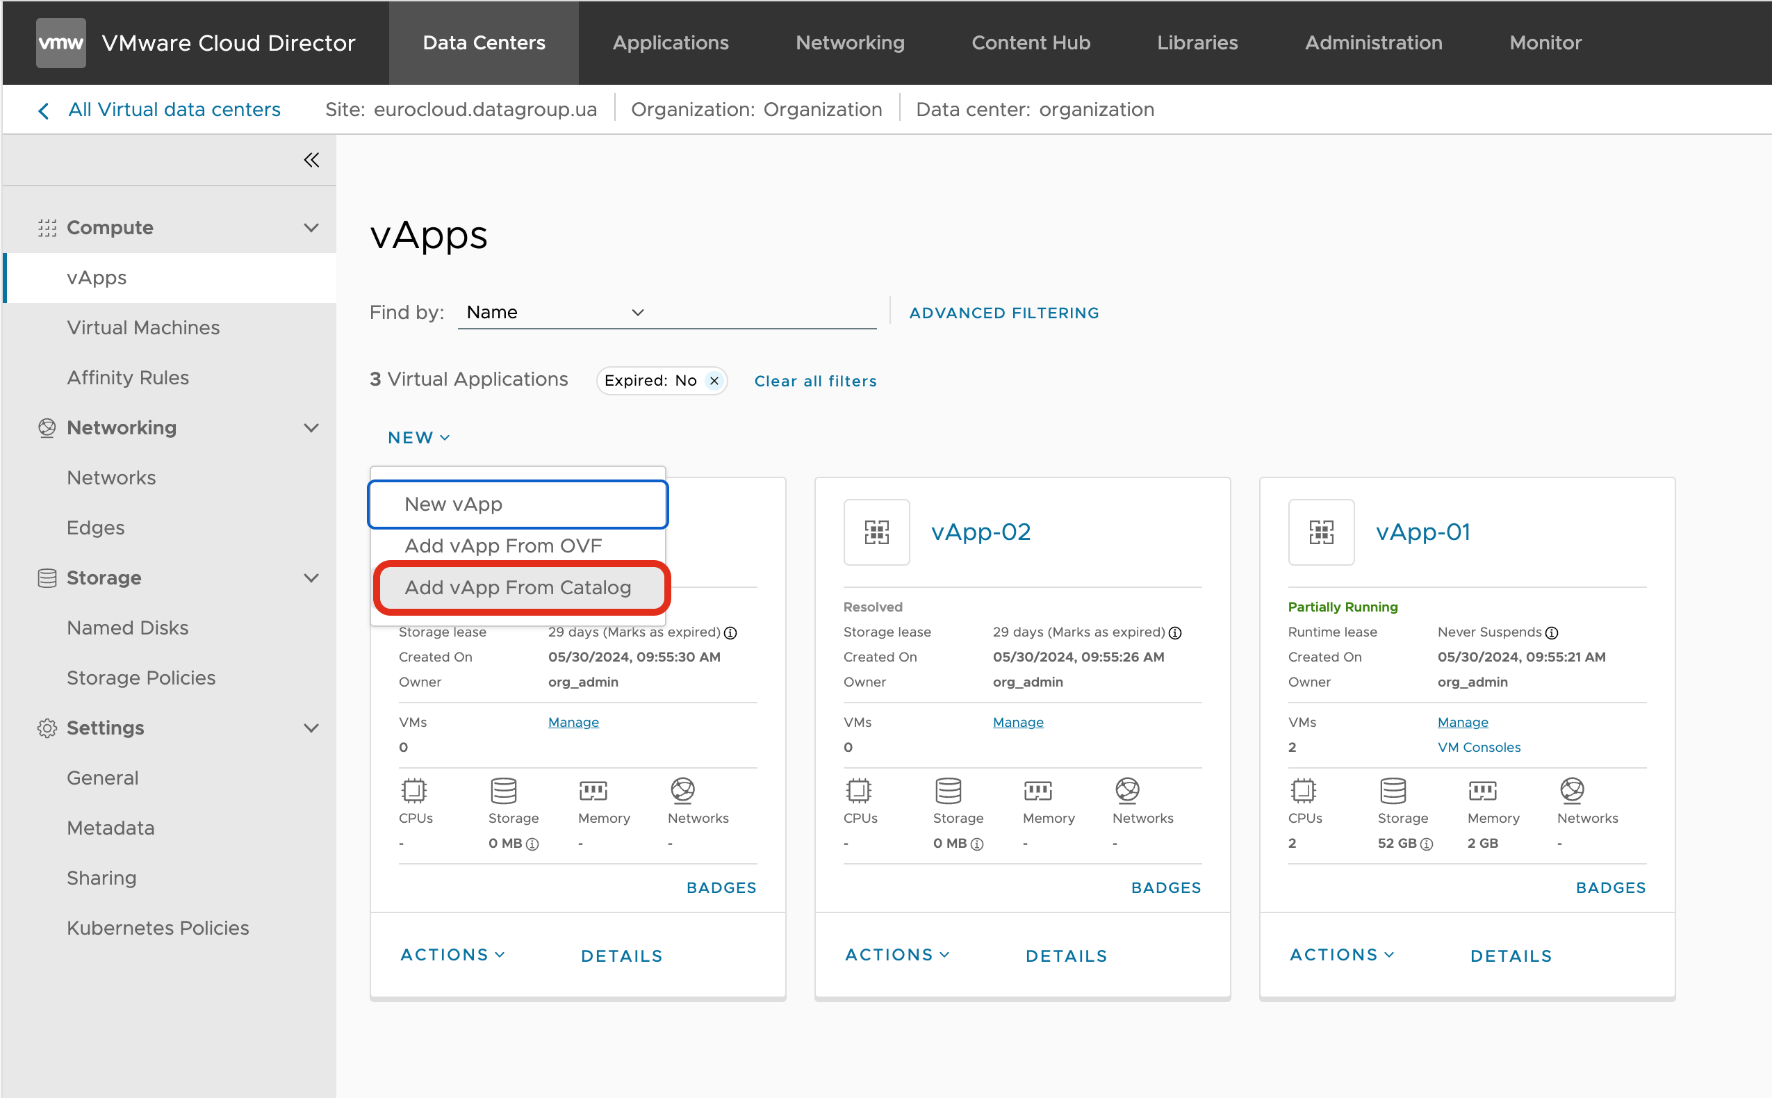Viewport: 1772px width, 1098px height.
Task: Click the vApp-01 card icon
Action: point(1321,532)
